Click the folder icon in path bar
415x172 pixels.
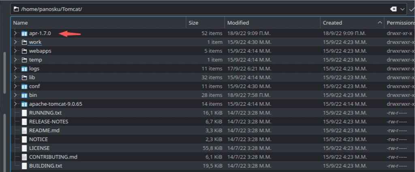16,9
